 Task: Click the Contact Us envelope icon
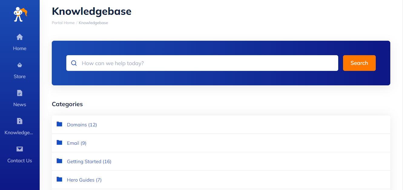click(20, 149)
